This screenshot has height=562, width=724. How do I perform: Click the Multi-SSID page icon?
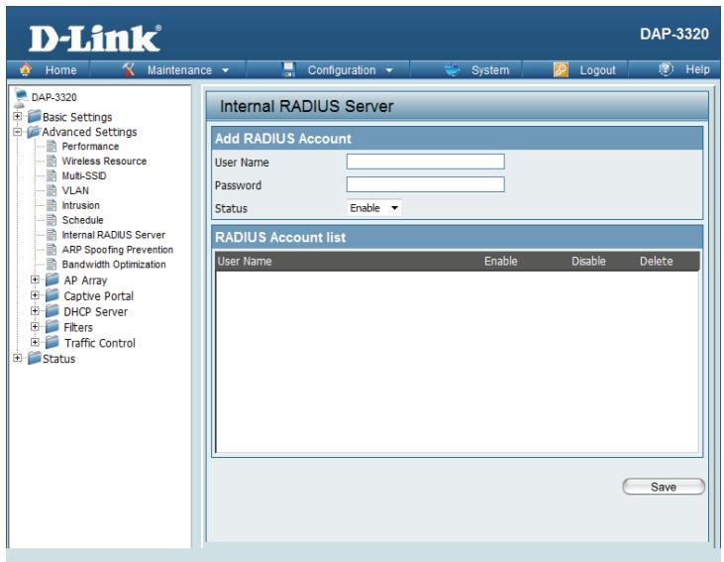(52, 176)
